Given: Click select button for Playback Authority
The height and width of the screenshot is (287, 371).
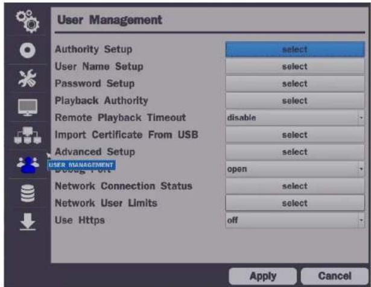Looking at the screenshot, I should pyautogui.click(x=295, y=101).
